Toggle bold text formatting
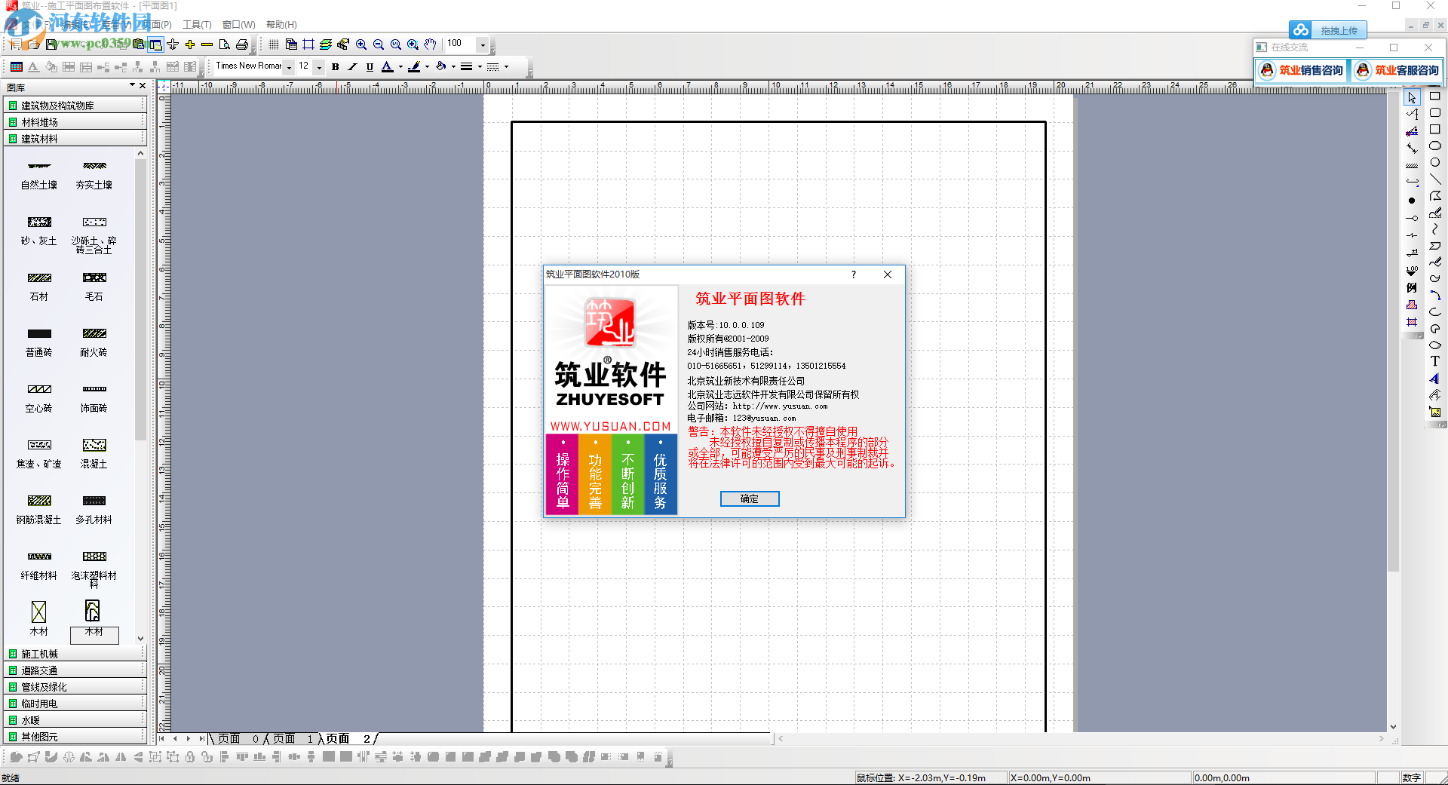Viewport: 1448px width, 785px height. tap(336, 67)
